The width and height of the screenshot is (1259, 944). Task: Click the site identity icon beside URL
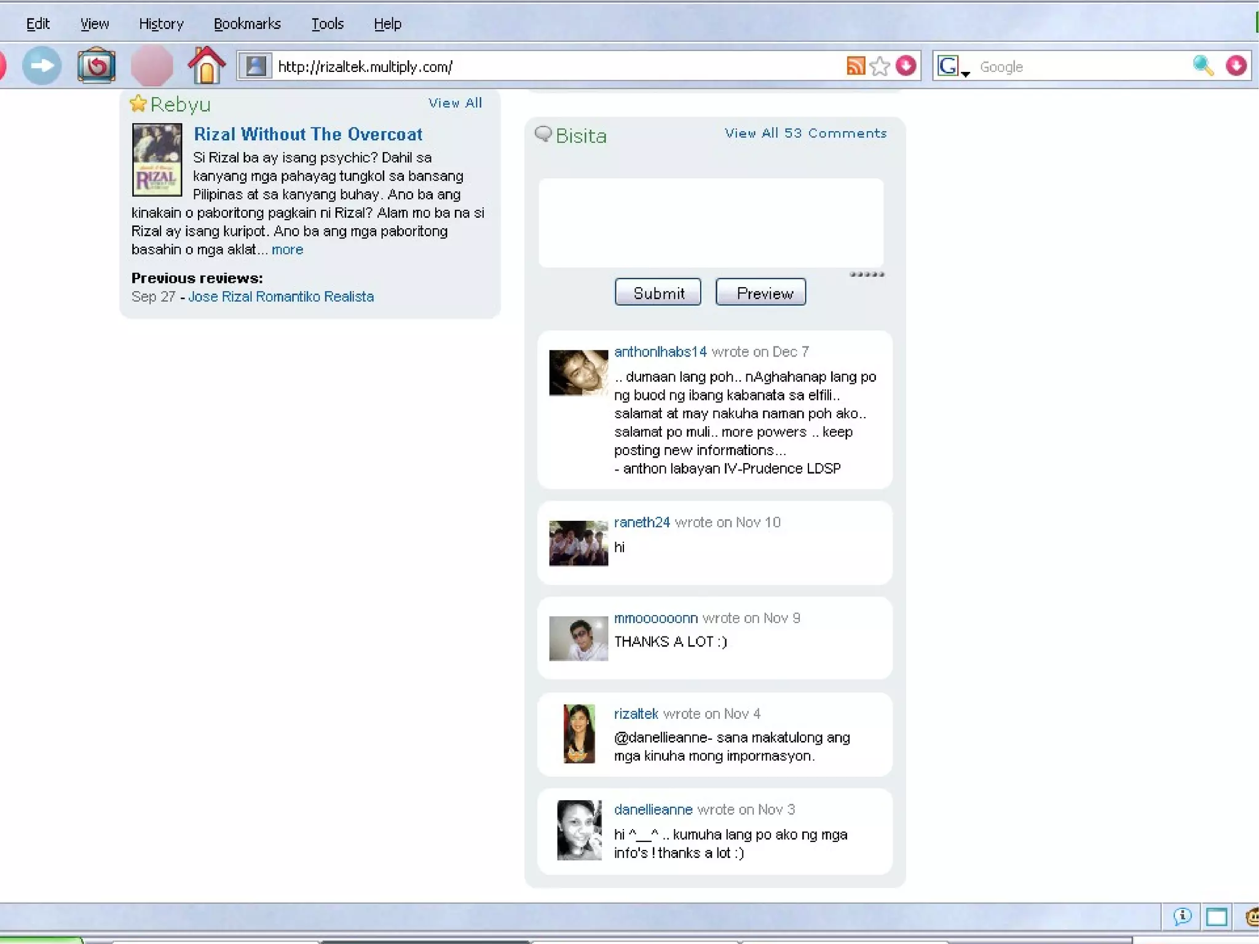256,66
